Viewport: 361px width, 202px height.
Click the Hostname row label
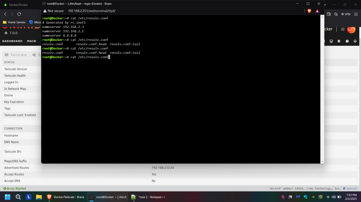(x=11, y=135)
